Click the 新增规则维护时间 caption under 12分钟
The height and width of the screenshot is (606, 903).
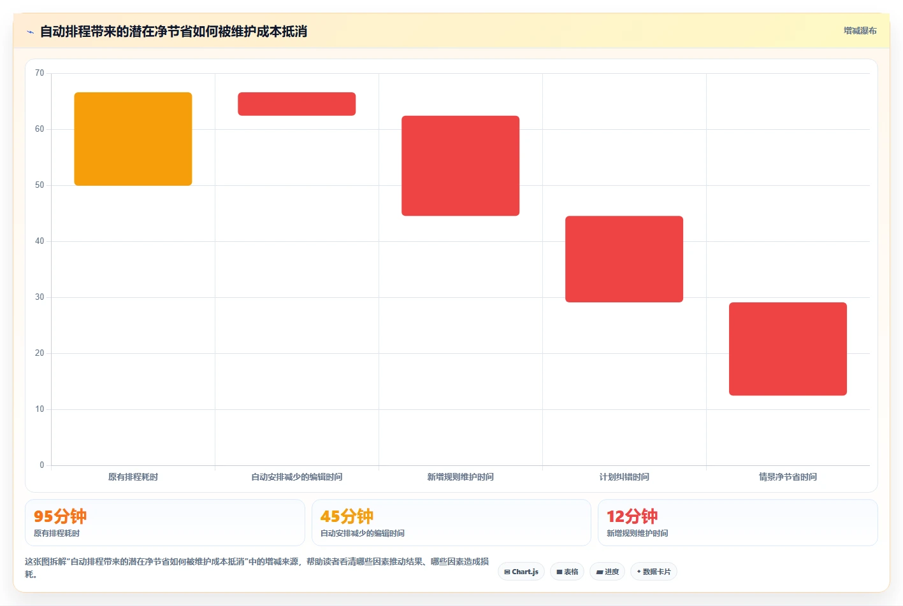[x=637, y=533]
